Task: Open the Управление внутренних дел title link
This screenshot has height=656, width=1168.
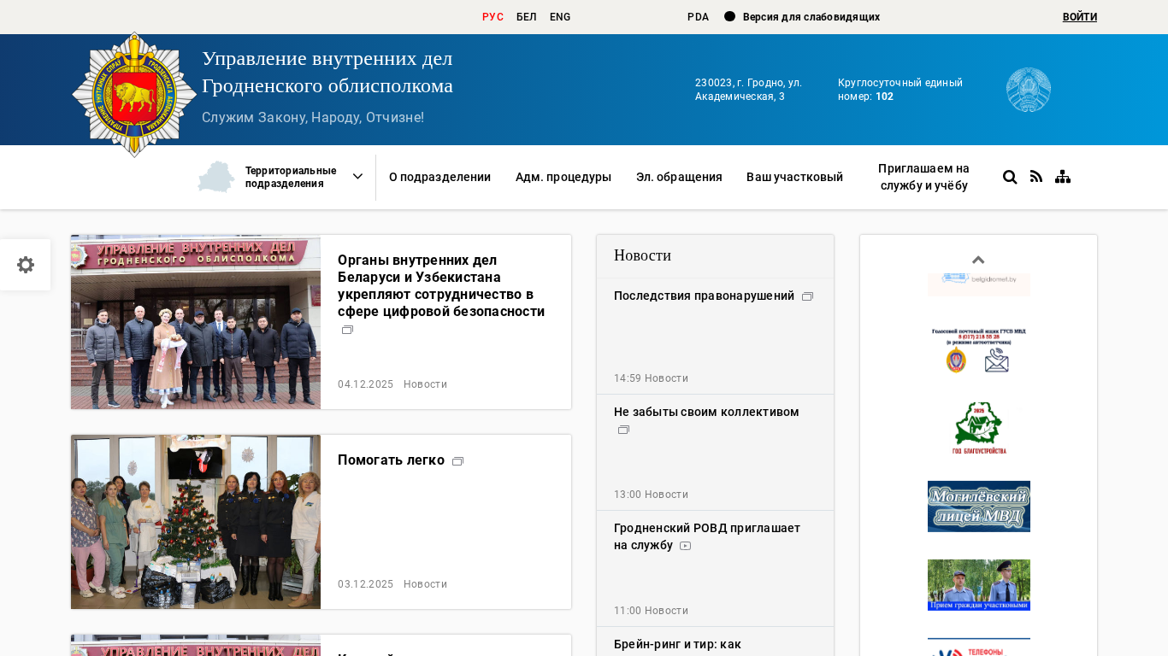Action: pos(327,72)
